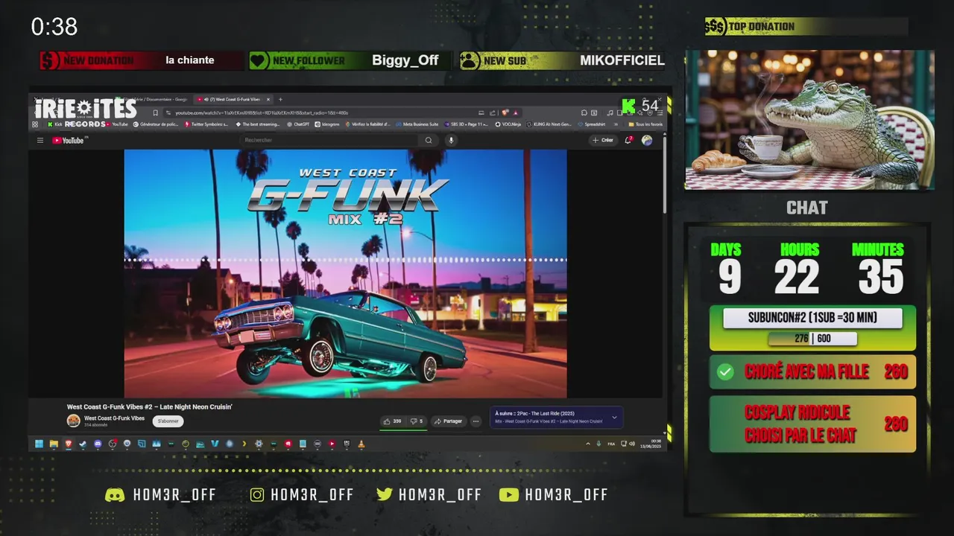Click the system tray microphone icon
This screenshot has width=954, height=536.
tap(598, 444)
